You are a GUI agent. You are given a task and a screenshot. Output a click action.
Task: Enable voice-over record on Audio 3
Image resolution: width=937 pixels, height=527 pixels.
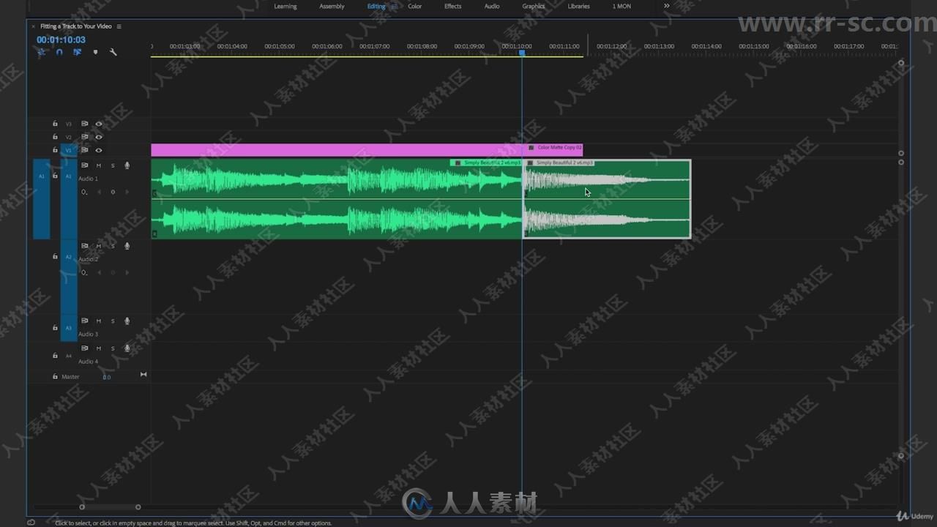coord(127,321)
